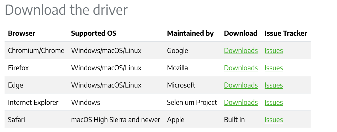The image size is (337, 132).
Task: Click the 'Download the driver' heading
Action: pos(66,10)
